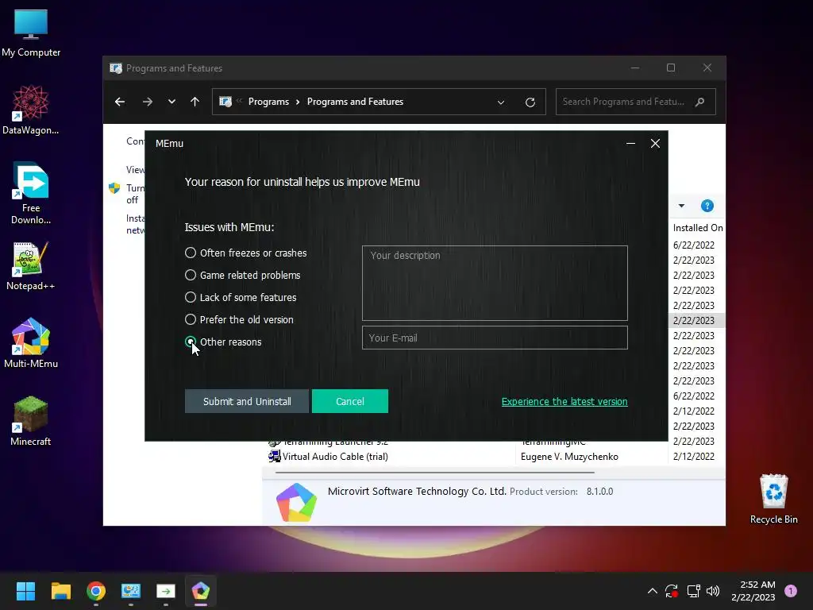Open the notification center badge
Screen dimensions: 813x610
(x=791, y=591)
